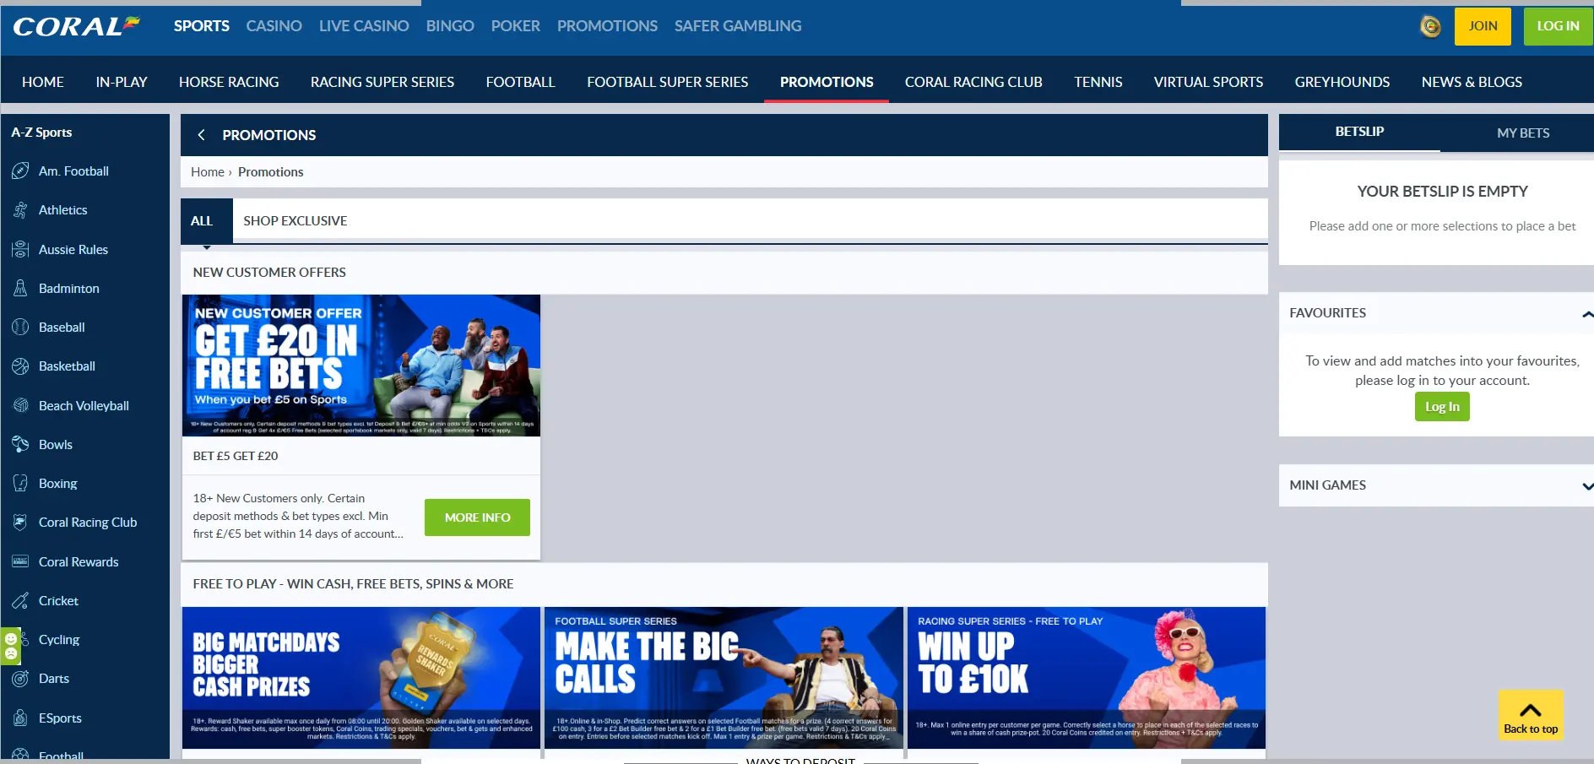Image resolution: width=1594 pixels, height=764 pixels.
Task: Go to HOME in the sports nav
Action: pyautogui.click(x=43, y=82)
